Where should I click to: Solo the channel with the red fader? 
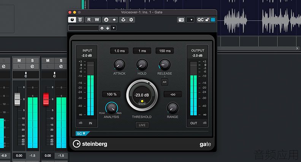pos(61,61)
